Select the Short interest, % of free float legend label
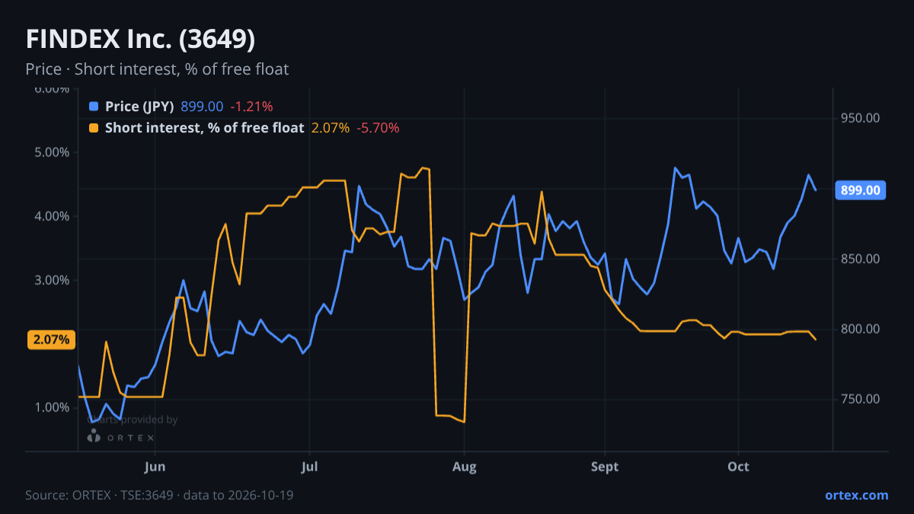This screenshot has height=514, width=914. [x=204, y=128]
